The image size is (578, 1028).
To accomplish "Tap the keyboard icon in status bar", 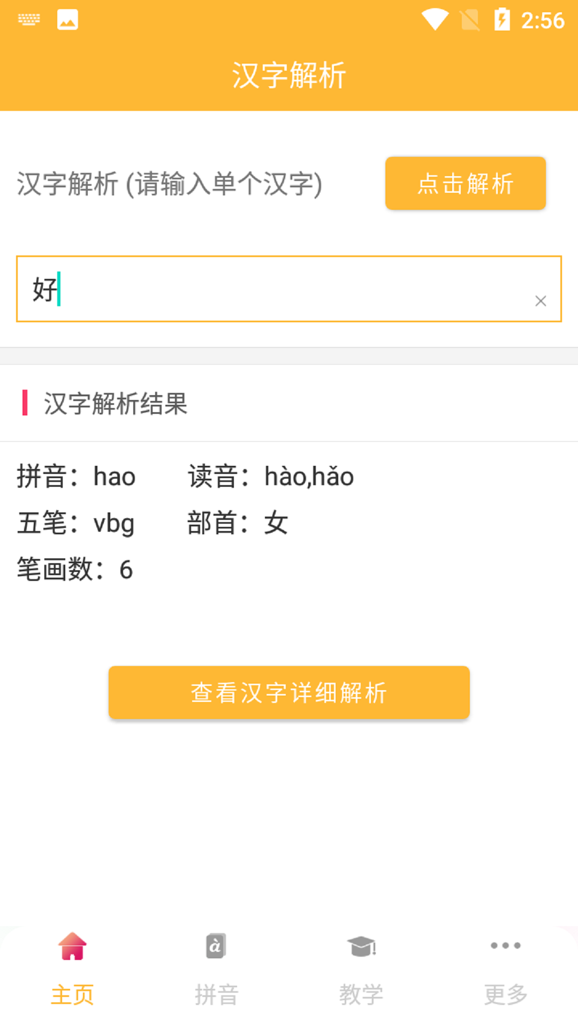I will coord(29,19).
